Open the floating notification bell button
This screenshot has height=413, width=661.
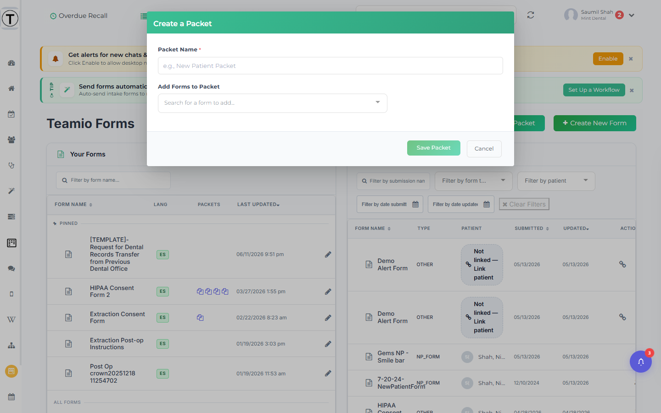tap(641, 362)
